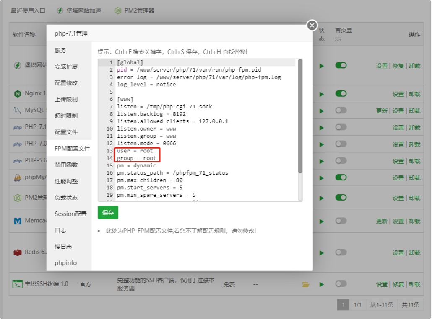Click the phpMyAdmin sailboat icon

(17, 178)
